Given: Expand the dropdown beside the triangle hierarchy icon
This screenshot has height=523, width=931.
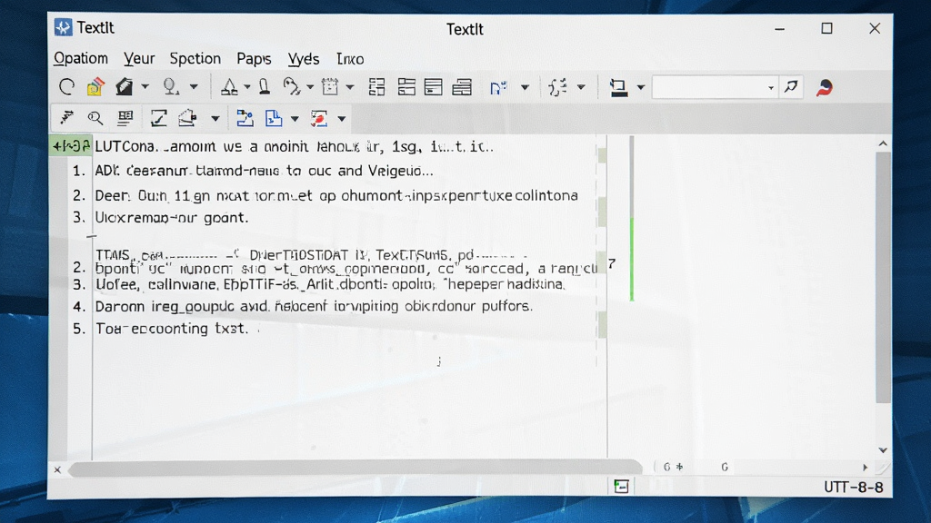Looking at the screenshot, I should [247, 87].
